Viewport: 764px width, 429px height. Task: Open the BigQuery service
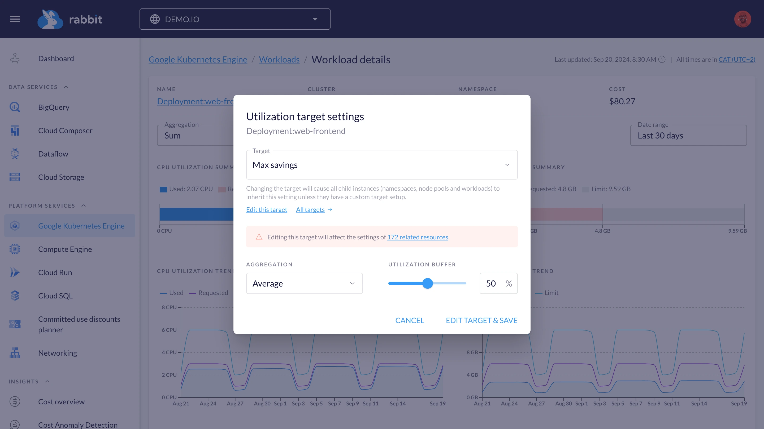tap(15, 107)
